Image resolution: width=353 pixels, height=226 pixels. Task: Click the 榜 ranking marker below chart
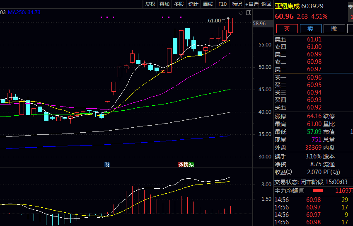point(186,165)
